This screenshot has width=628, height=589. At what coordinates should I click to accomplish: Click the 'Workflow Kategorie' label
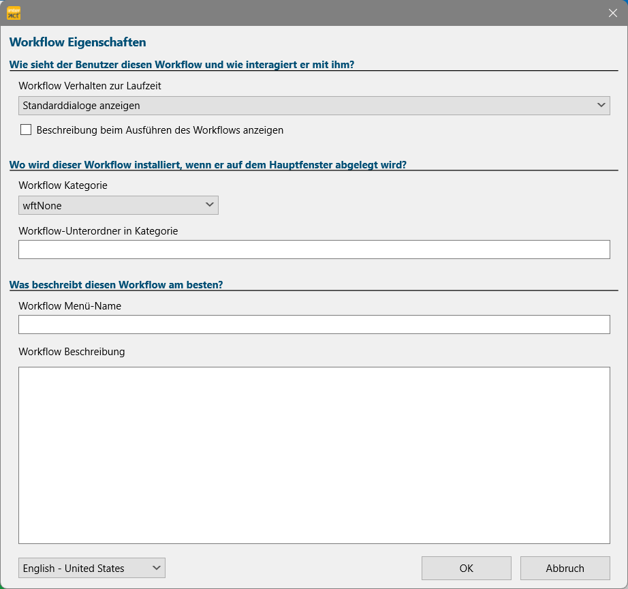point(63,185)
